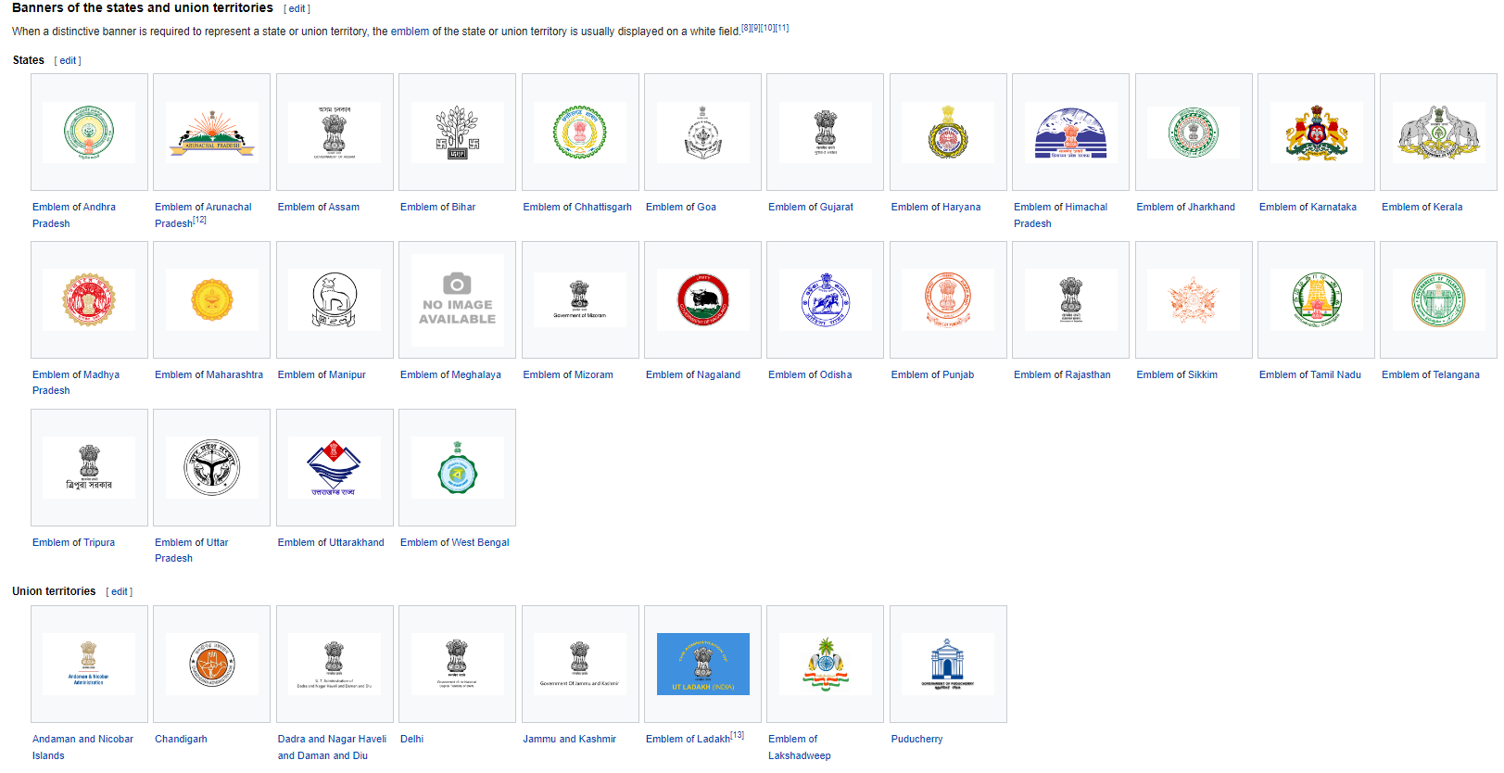The width and height of the screenshot is (1504, 773).
Task: View the blue UT Ladakh banner image
Action: 702,665
